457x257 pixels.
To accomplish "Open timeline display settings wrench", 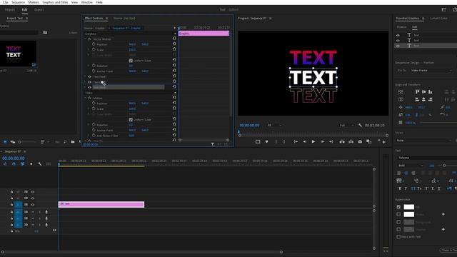I will pos(40,164).
